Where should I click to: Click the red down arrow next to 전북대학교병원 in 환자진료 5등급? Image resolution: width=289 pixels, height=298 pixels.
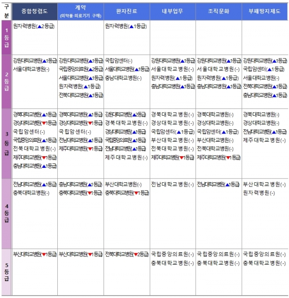(136, 254)
